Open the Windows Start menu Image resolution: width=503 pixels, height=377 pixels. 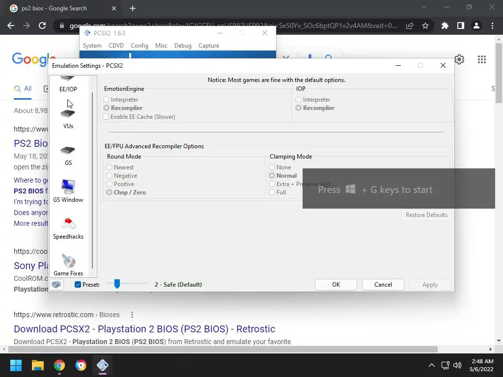click(x=16, y=365)
